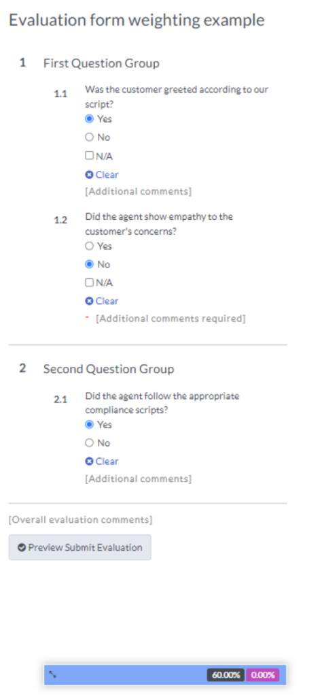Open Additional comments field for question 2.1
Viewport: 320px width, 697px height.
click(x=138, y=479)
